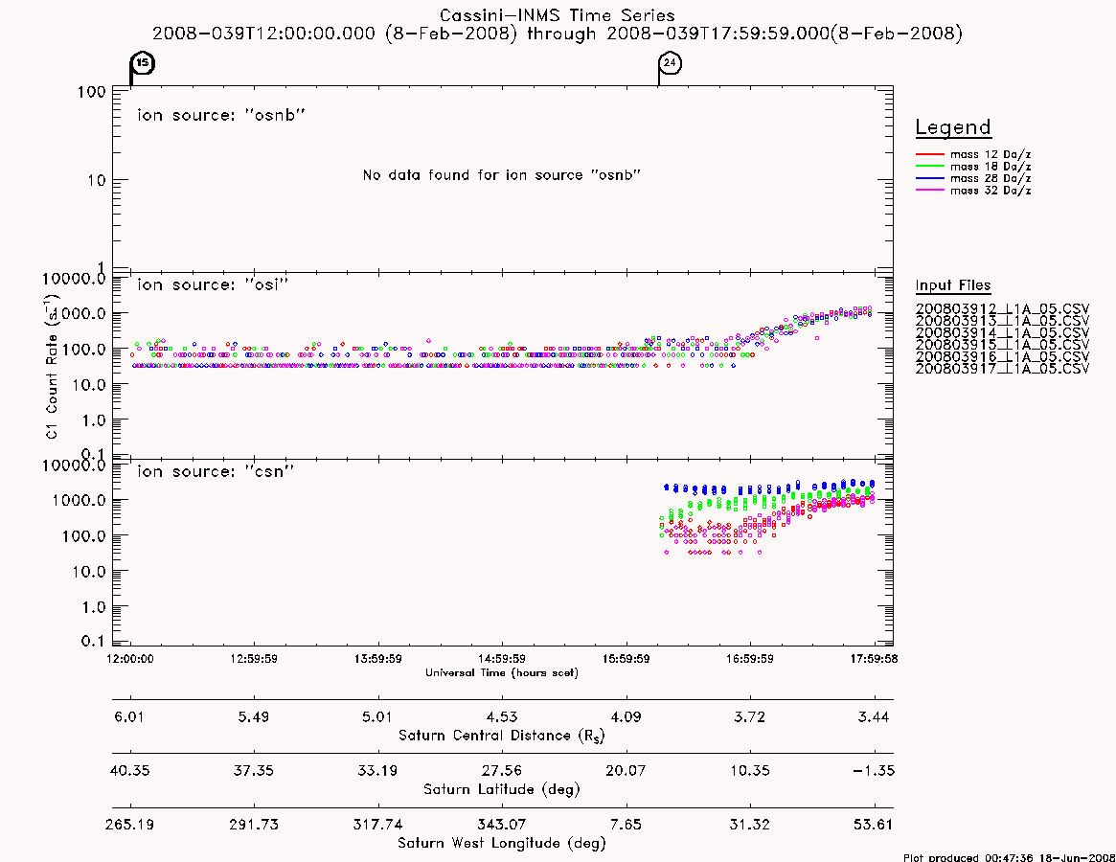Click the 13:59:59 time tick label
The image size is (1116, 862).
point(378,659)
